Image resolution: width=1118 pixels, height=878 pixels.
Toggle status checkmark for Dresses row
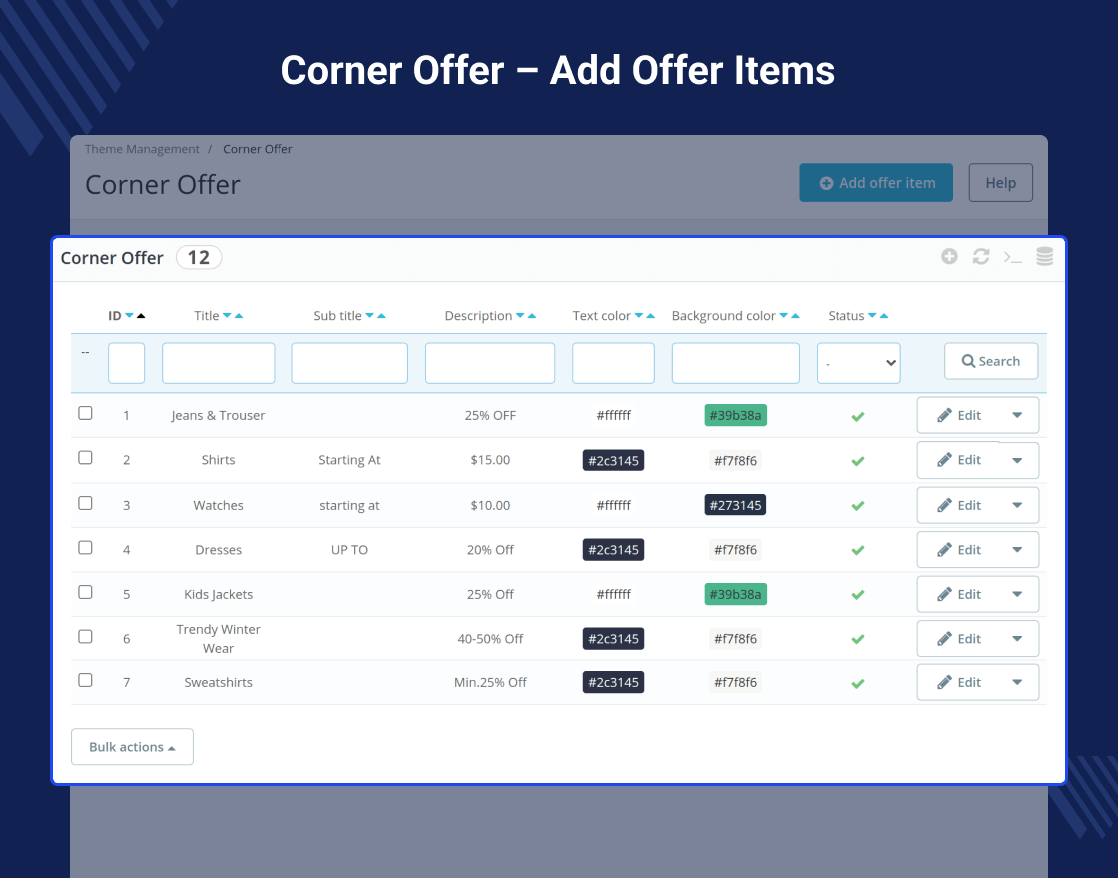[858, 550]
